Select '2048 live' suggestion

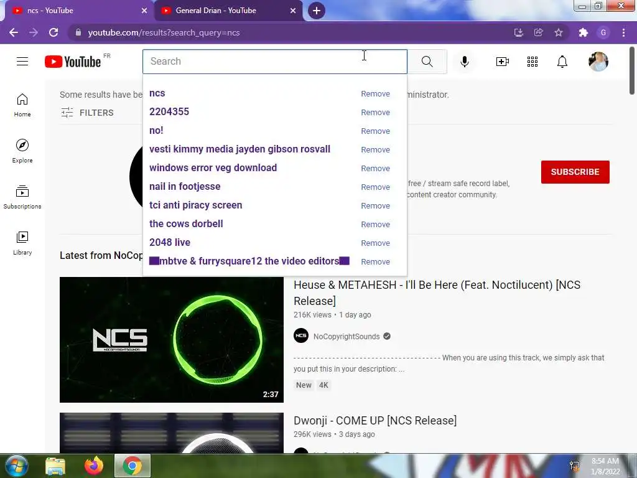[x=169, y=243]
